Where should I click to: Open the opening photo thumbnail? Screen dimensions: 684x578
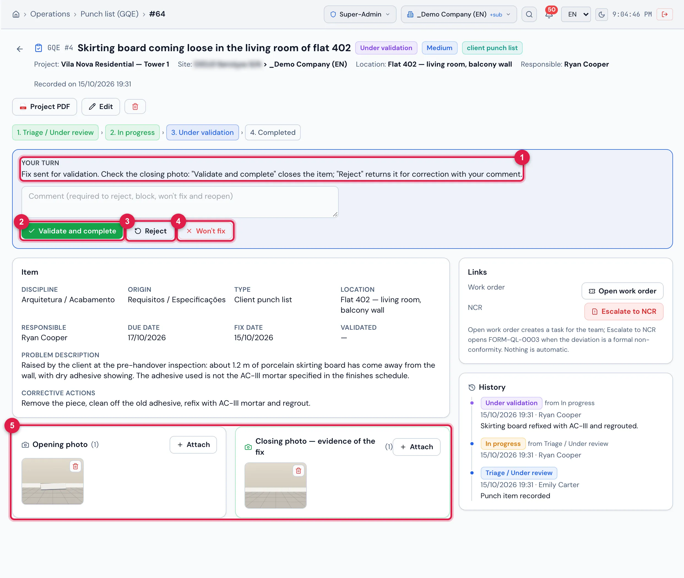(52, 481)
